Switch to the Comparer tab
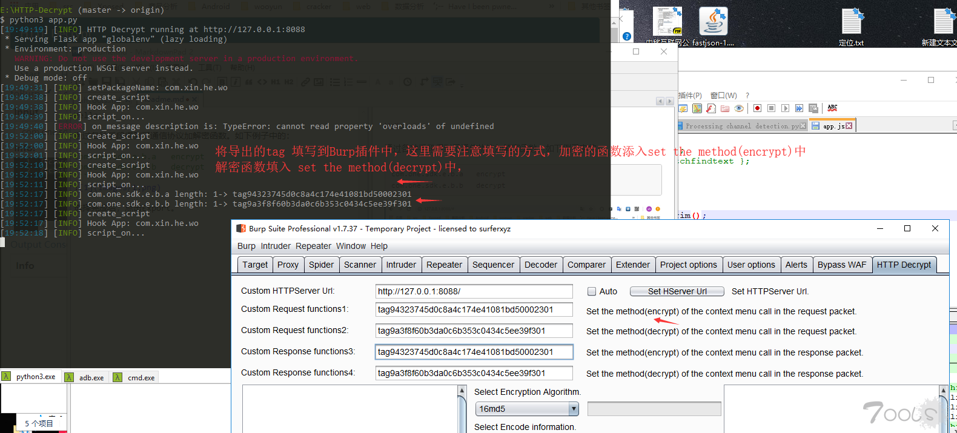The image size is (957, 433). coord(586,265)
